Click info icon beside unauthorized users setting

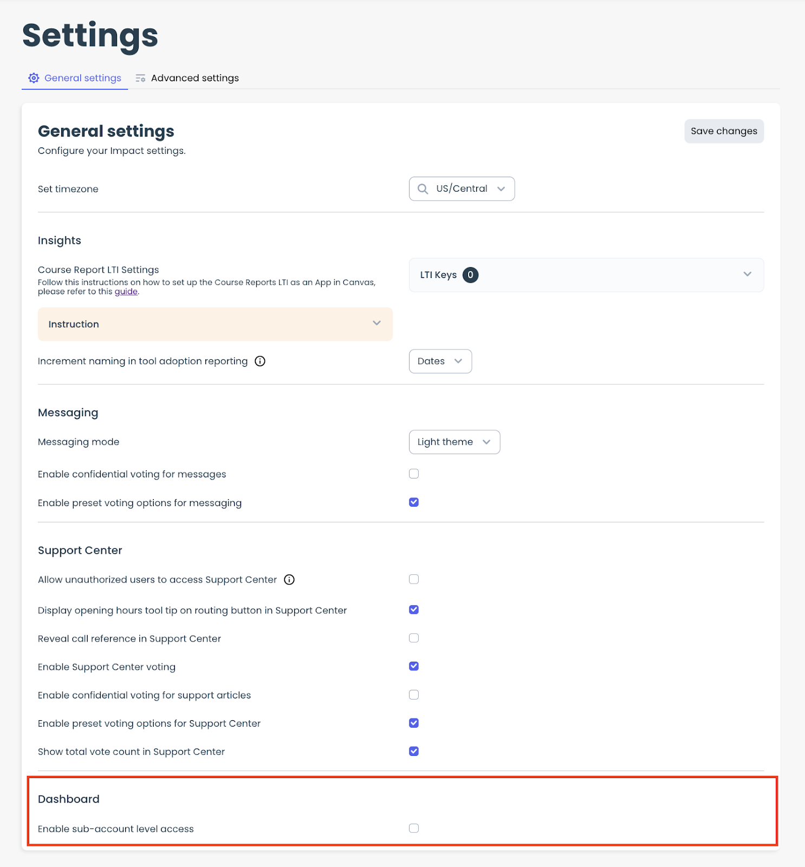point(289,580)
